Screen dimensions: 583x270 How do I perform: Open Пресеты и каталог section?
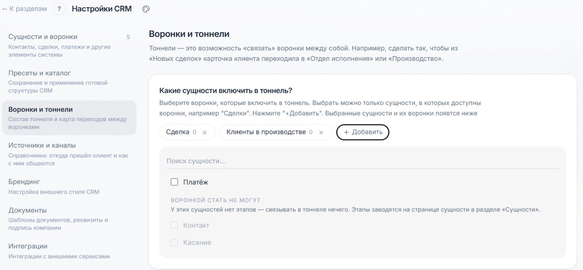69,82
